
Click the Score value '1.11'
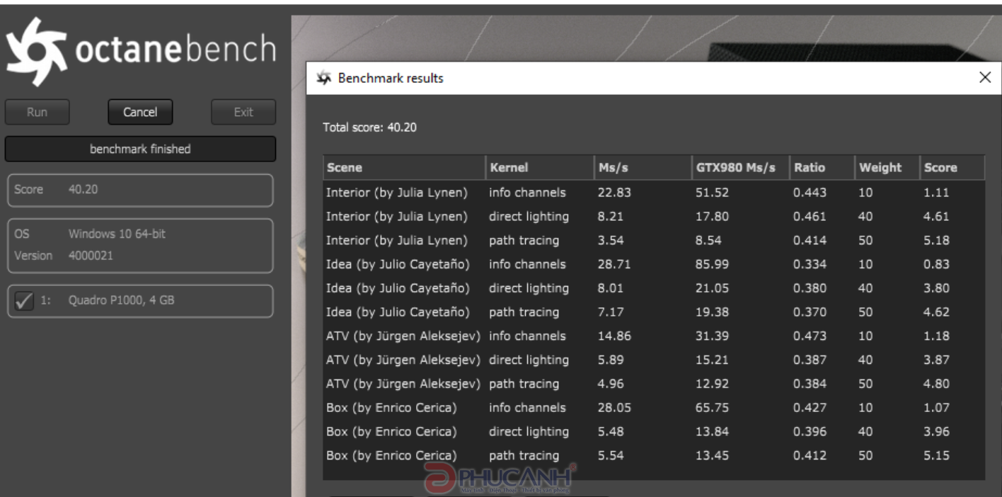(936, 193)
